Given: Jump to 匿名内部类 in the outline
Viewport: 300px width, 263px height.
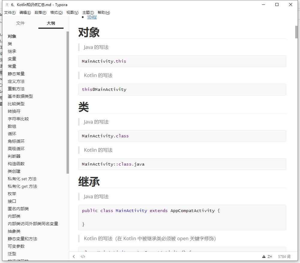Looking at the screenshot, I should point(18,209).
